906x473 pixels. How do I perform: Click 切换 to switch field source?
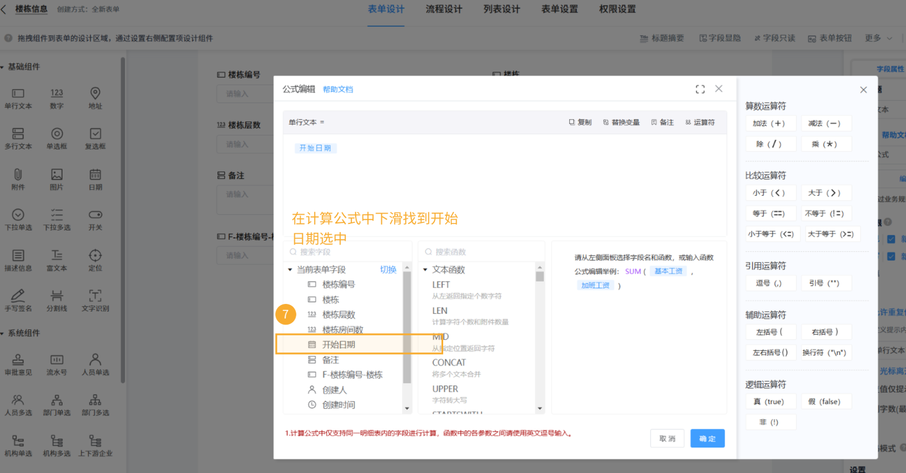pyautogui.click(x=388, y=270)
